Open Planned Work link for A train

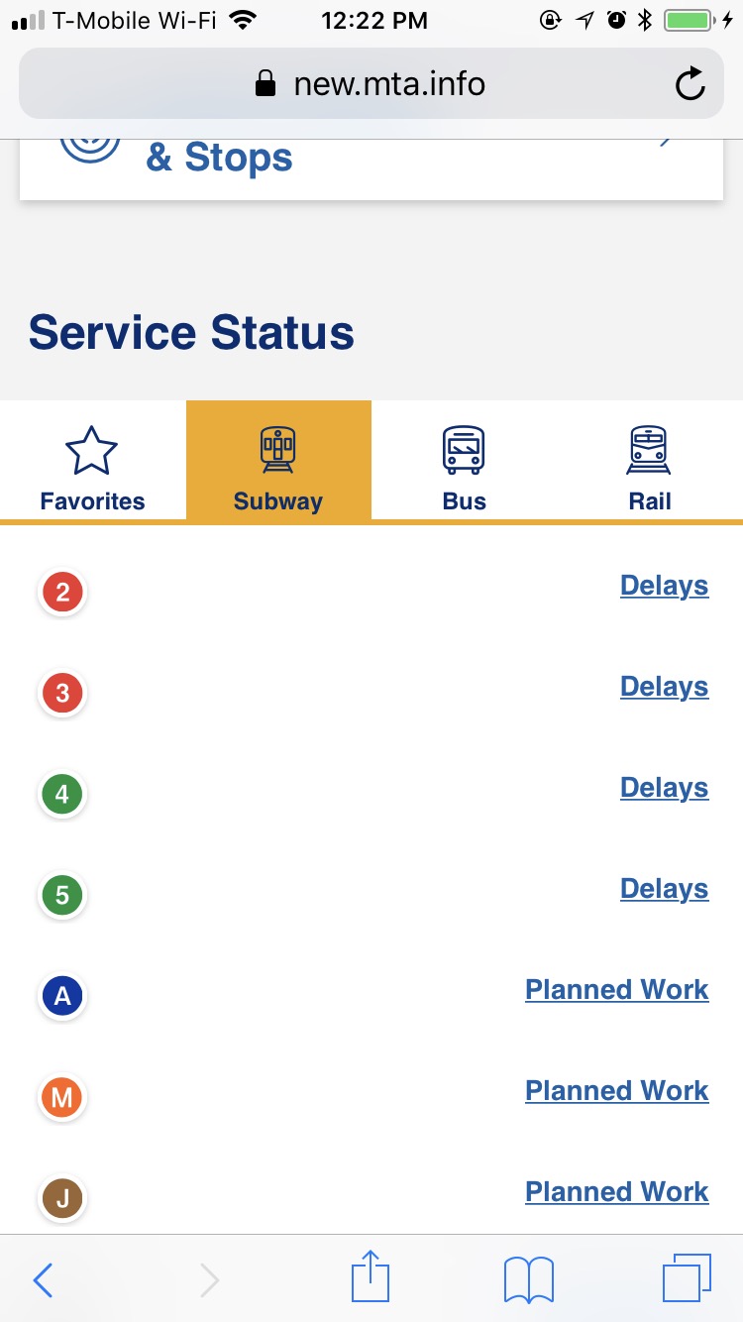point(617,990)
